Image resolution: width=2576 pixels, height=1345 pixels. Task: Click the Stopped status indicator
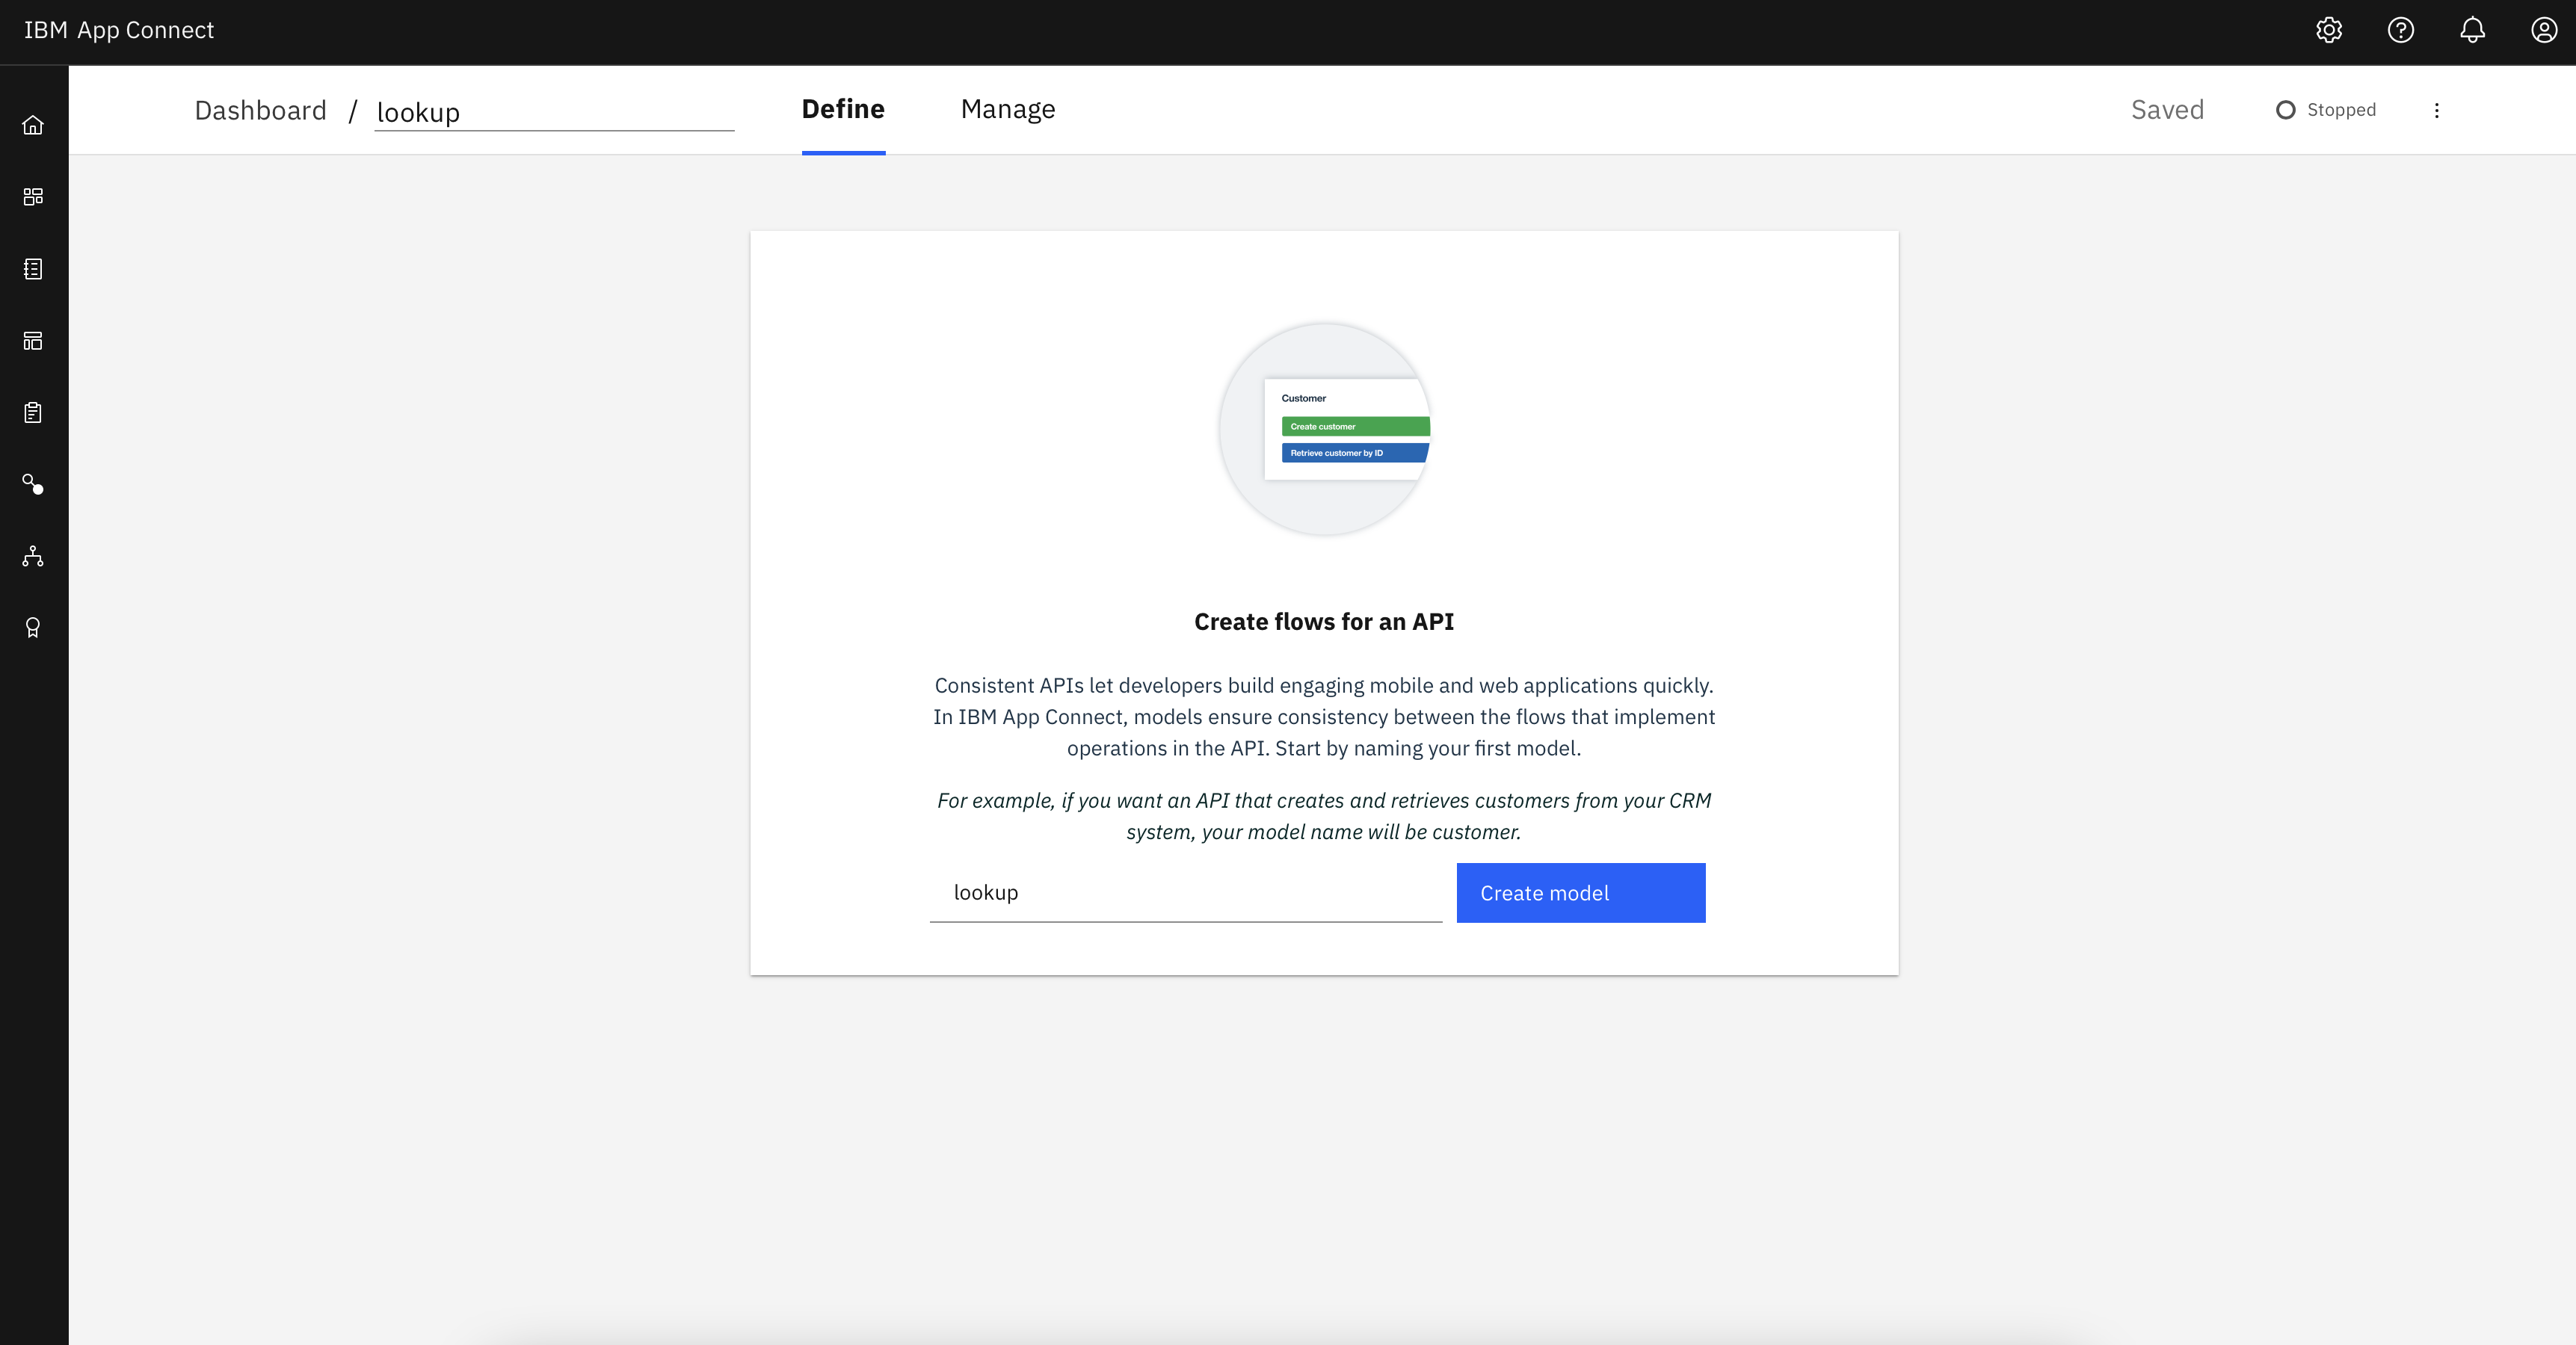point(2326,110)
